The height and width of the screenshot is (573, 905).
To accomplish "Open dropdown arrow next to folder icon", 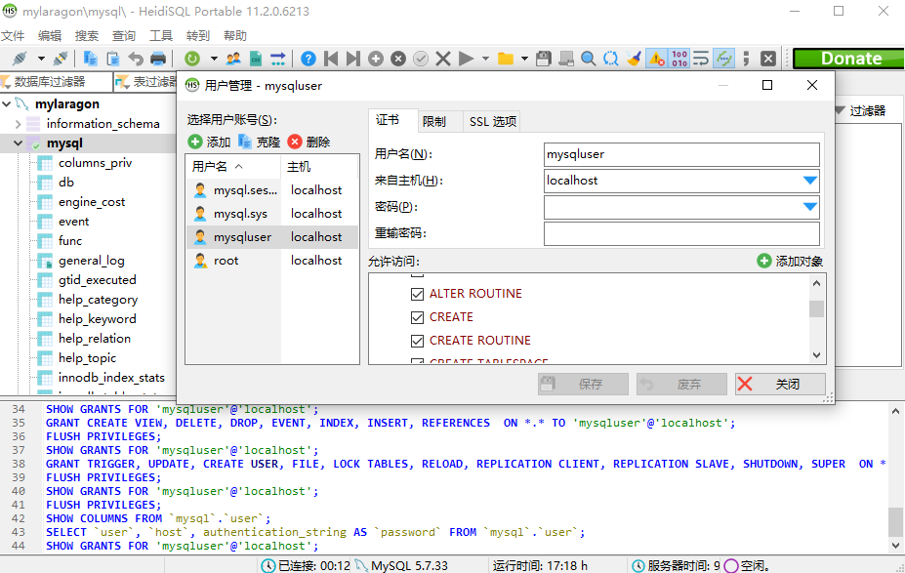I will click(x=524, y=59).
